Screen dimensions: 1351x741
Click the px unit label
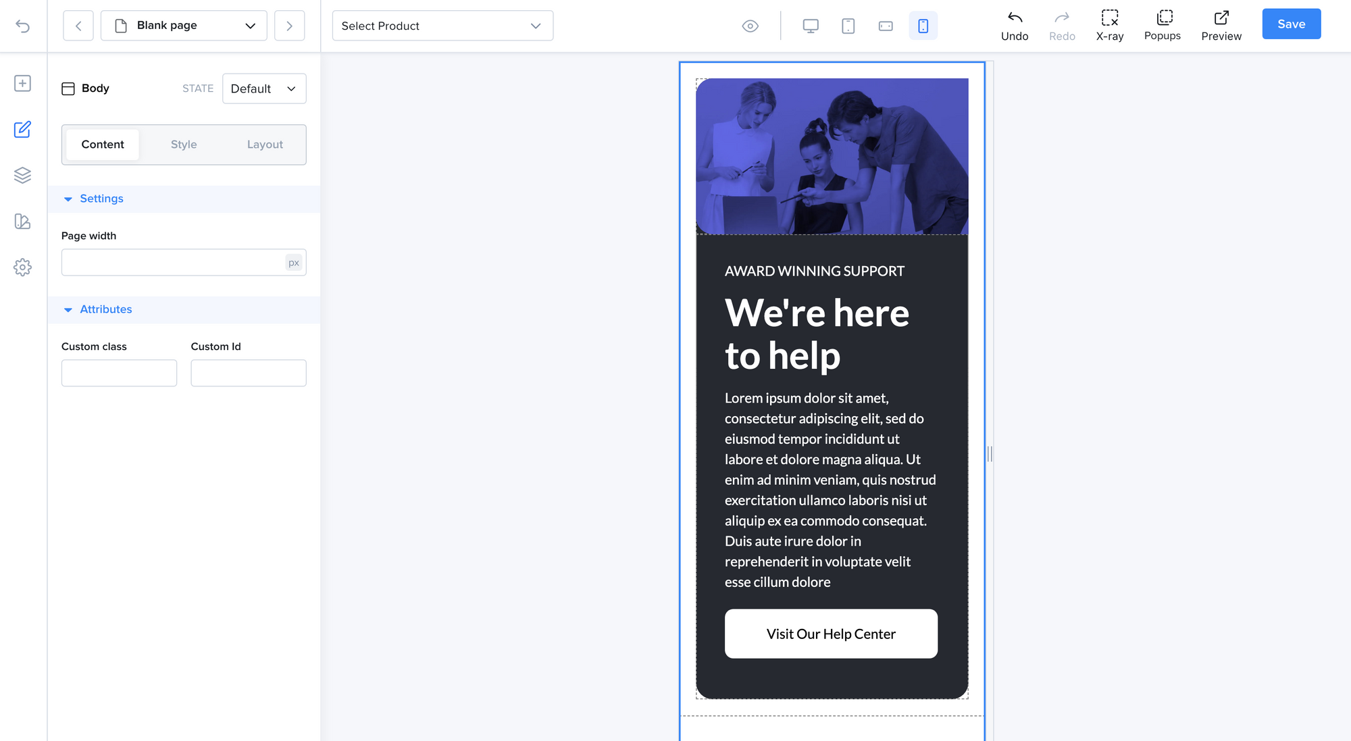(294, 263)
